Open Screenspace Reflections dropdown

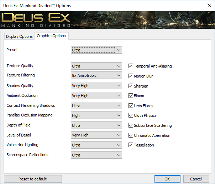pyautogui.click(x=96, y=155)
